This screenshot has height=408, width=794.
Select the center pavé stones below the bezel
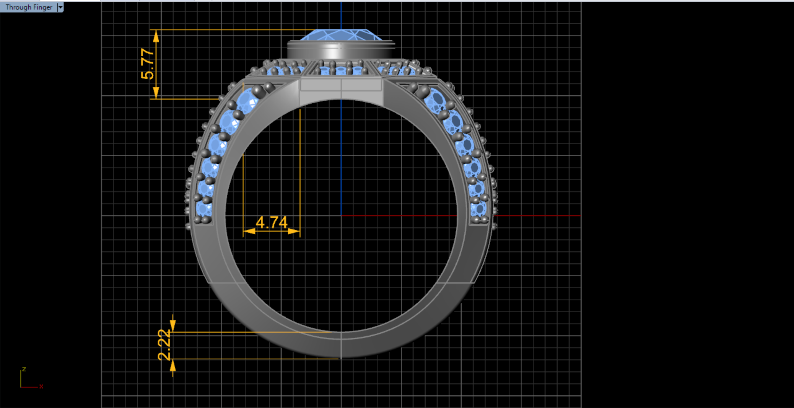pos(340,70)
